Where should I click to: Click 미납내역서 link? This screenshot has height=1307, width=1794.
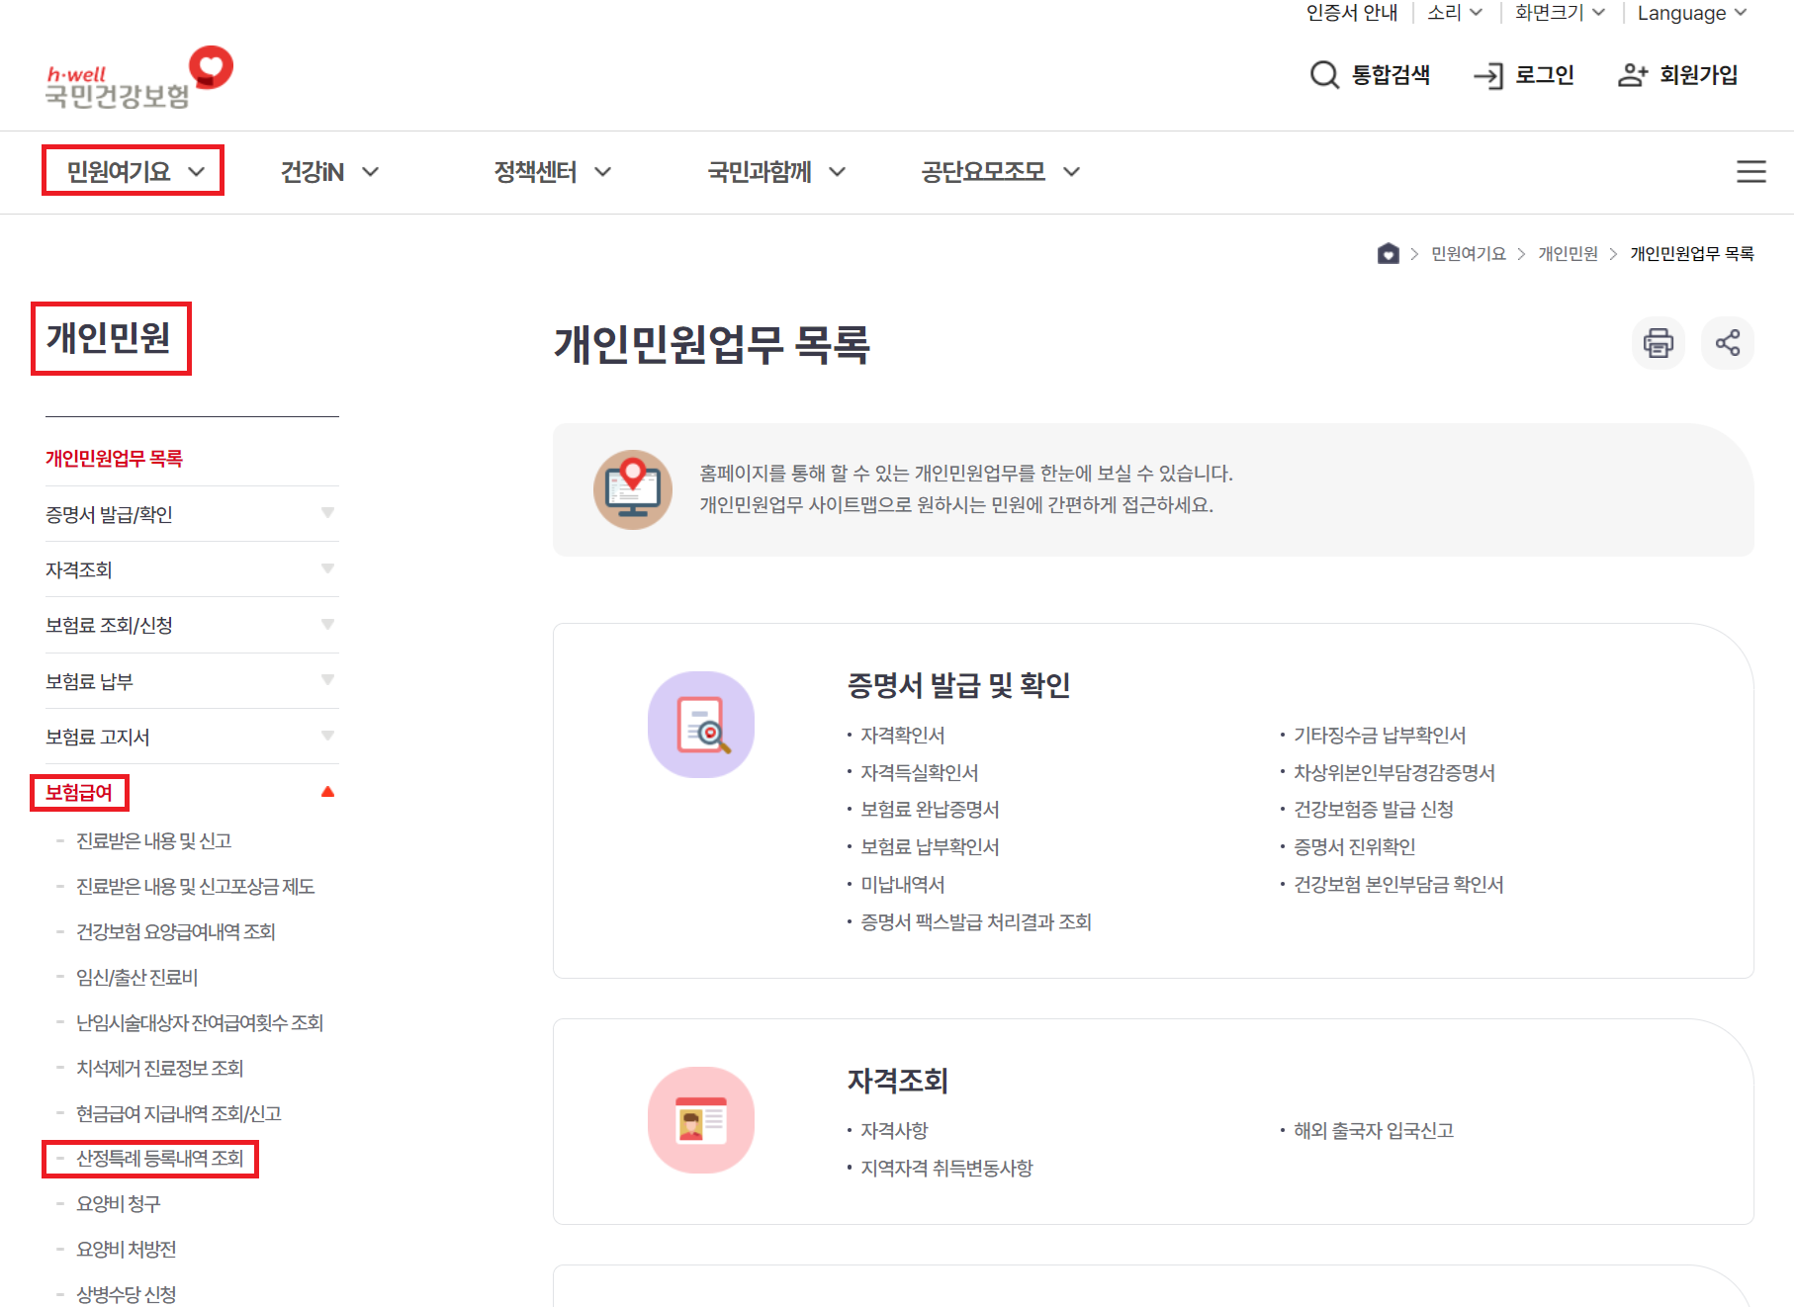(x=903, y=885)
